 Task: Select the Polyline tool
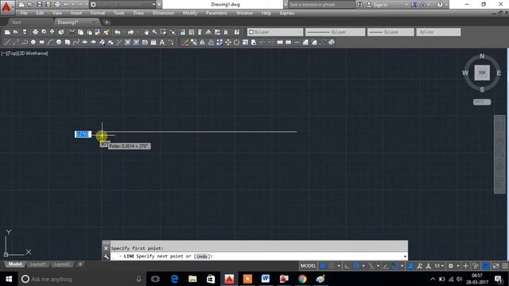pyautogui.click(x=25, y=42)
